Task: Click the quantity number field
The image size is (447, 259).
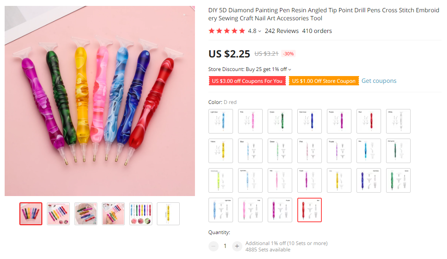Action: 225,246
